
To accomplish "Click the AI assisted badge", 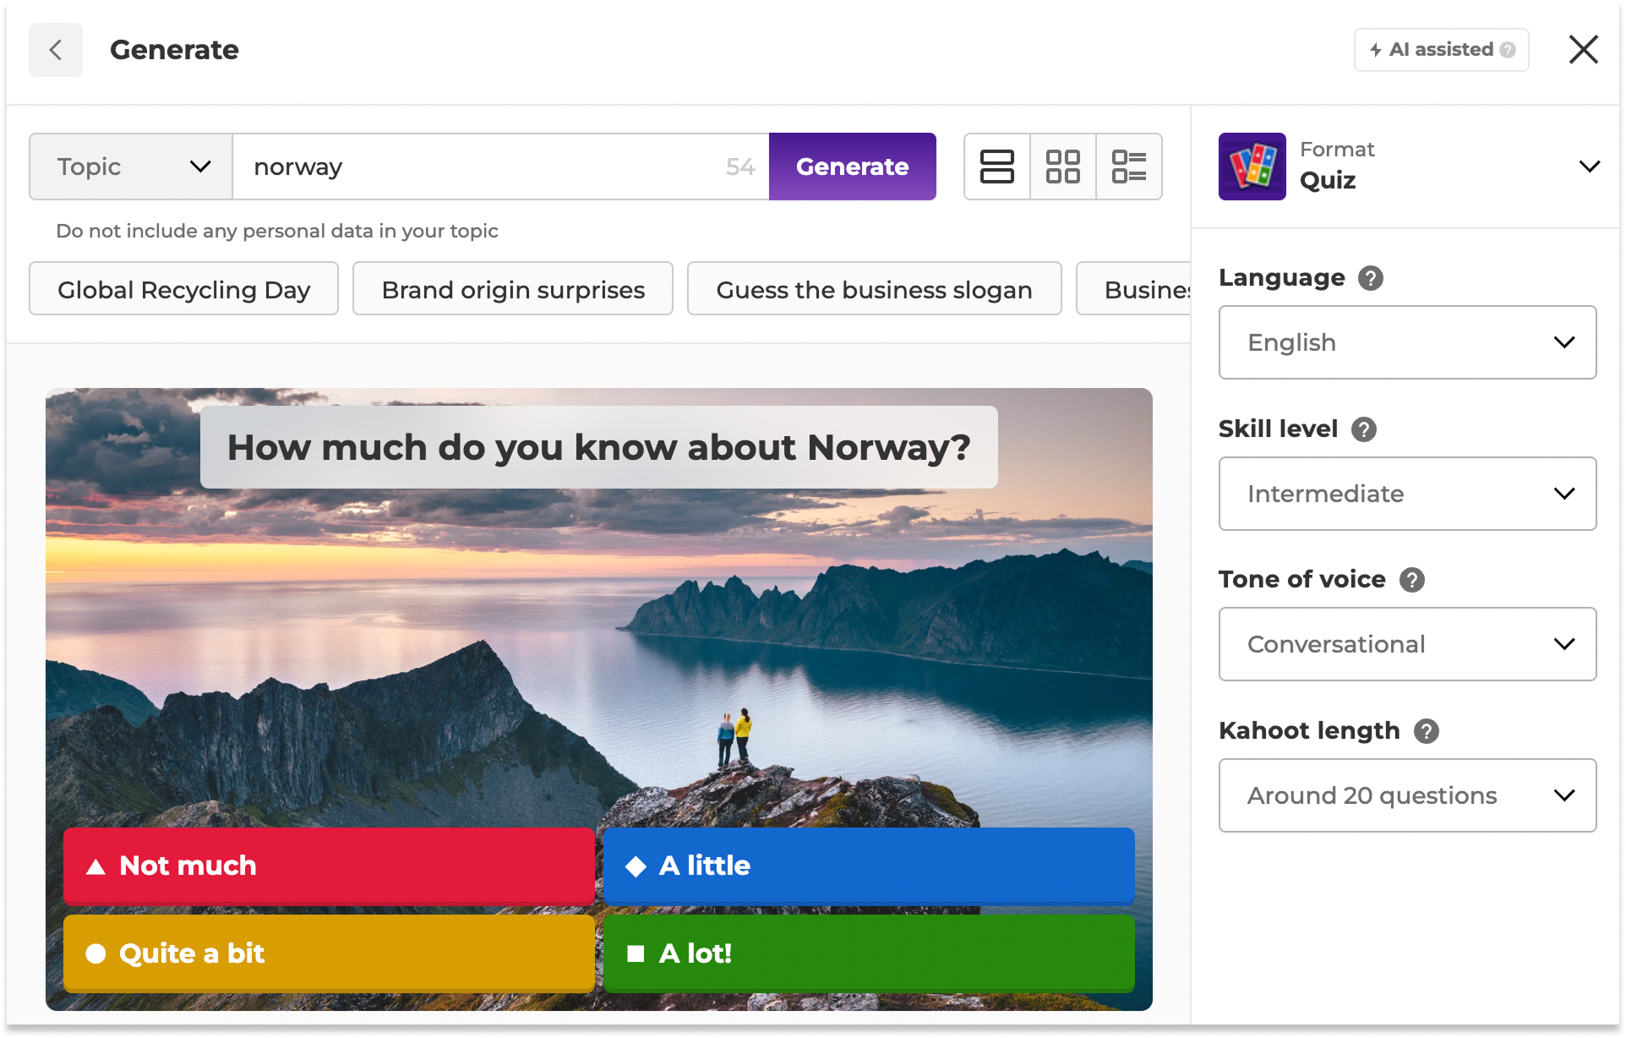I will click(1440, 50).
